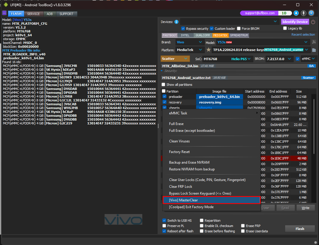Switch to the ADB tab

tap(50, 14)
